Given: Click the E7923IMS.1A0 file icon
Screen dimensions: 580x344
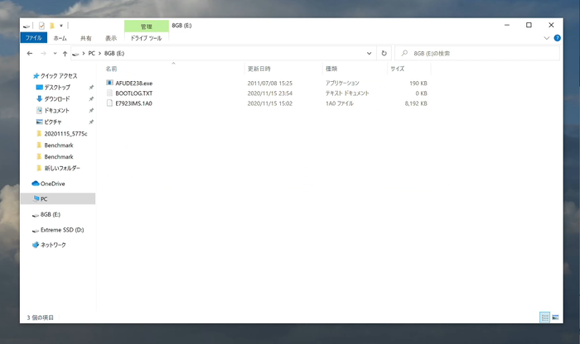Looking at the screenshot, I should pyautogui.click(x=109, y=103).
